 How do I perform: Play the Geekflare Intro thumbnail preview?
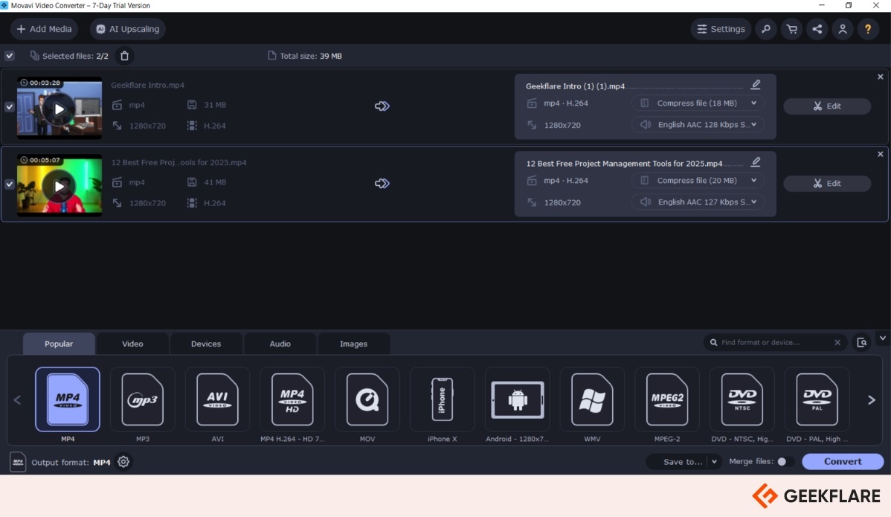(59, 109)
